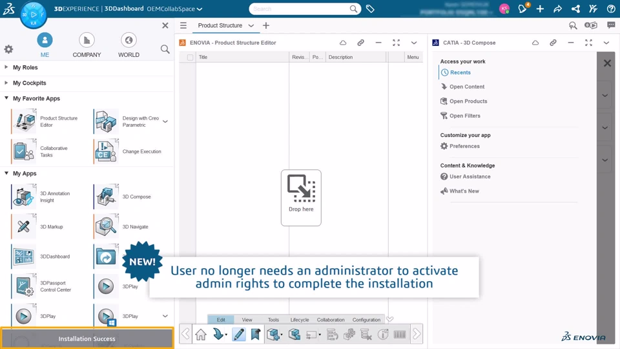Open User Assistance link
The height and width of the screenshot is (349, 620).
click(x=470, y=176)
